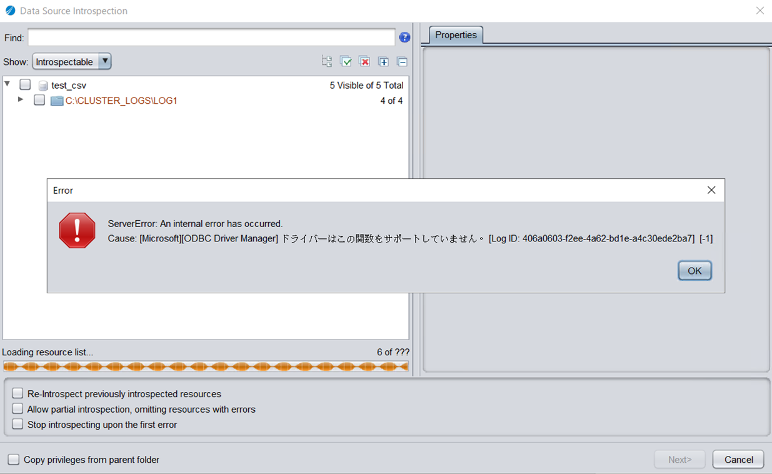Enable Stop introspecting upon first error
The height and width of the screenshot is (474, 772).
[x=18, y=424]
